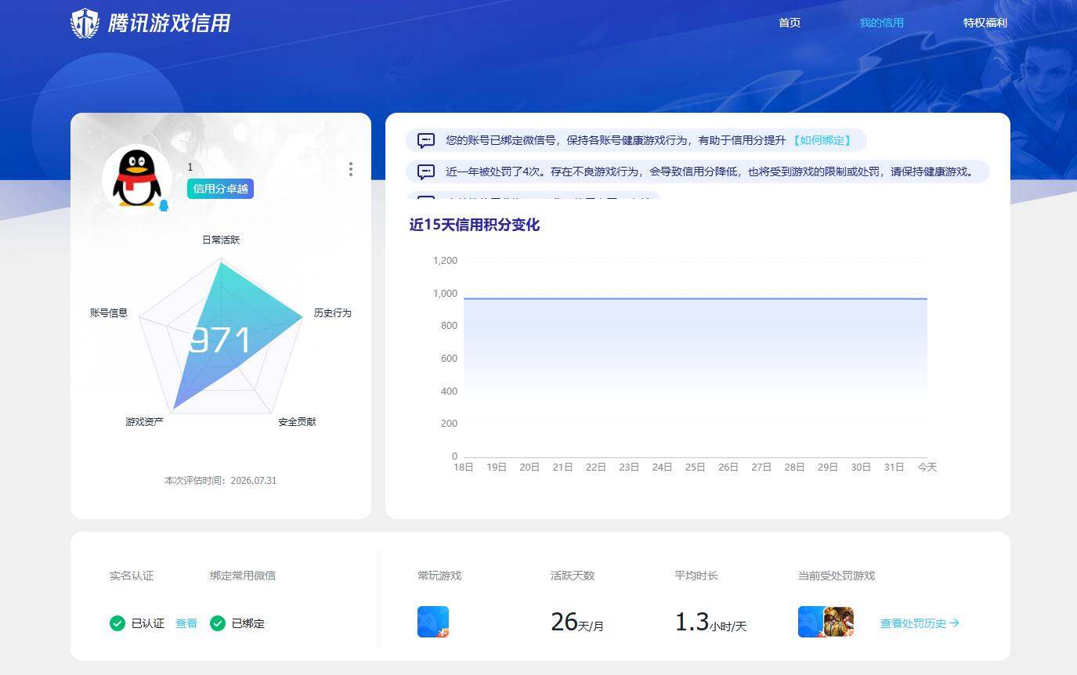Image resolution: width=1077 pixels, height=675 pixels.
Task: Click the 历史行为 radar label
Action: (x=333, y=312)
